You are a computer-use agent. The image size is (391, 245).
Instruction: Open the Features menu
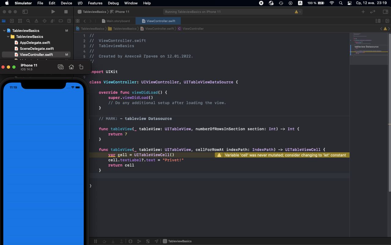95,3
